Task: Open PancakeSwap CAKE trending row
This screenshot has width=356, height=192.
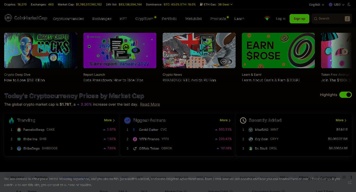Action: pyautogui.click(x=62, y=130)
